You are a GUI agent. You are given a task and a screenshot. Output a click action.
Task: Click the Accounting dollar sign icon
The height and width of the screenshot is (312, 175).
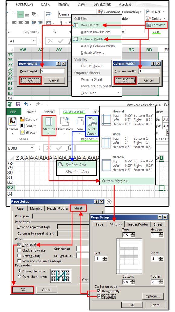coord(62,23)
